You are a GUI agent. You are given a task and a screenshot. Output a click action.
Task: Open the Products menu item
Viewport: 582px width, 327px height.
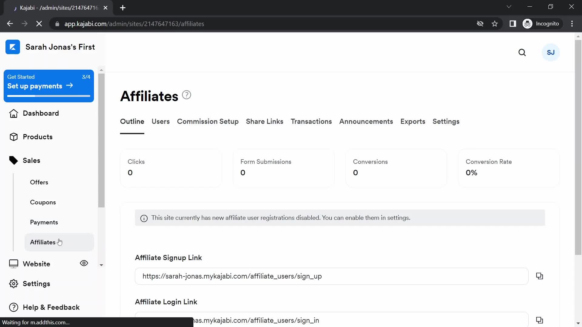coord(38,137)
